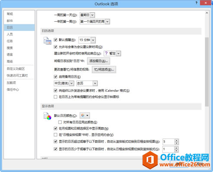Click the input field showing 1
The width and height of the screenshot is (213, 172).
tap(168, 149)
